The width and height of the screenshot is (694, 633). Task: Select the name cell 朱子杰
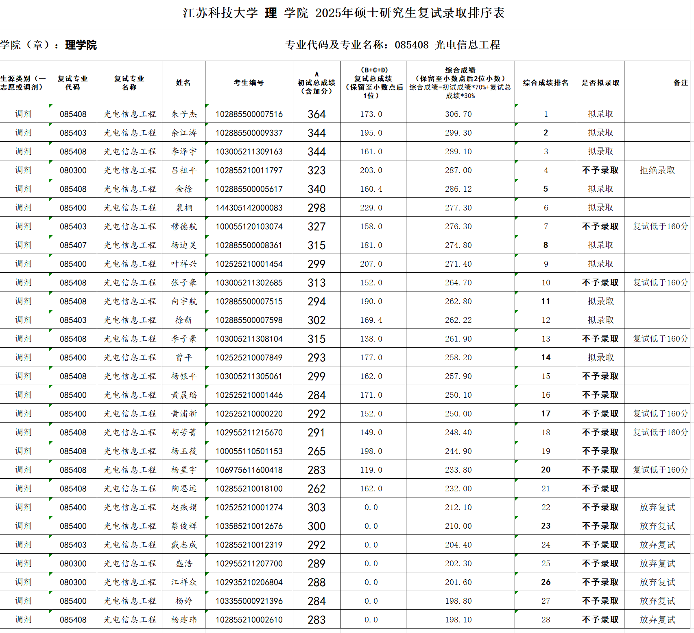click(x=184, y=114)
